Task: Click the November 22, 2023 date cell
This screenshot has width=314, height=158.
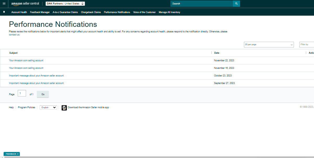Action: coord(224,60)
